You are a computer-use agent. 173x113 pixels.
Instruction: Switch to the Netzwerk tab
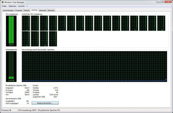pos(43,10)
